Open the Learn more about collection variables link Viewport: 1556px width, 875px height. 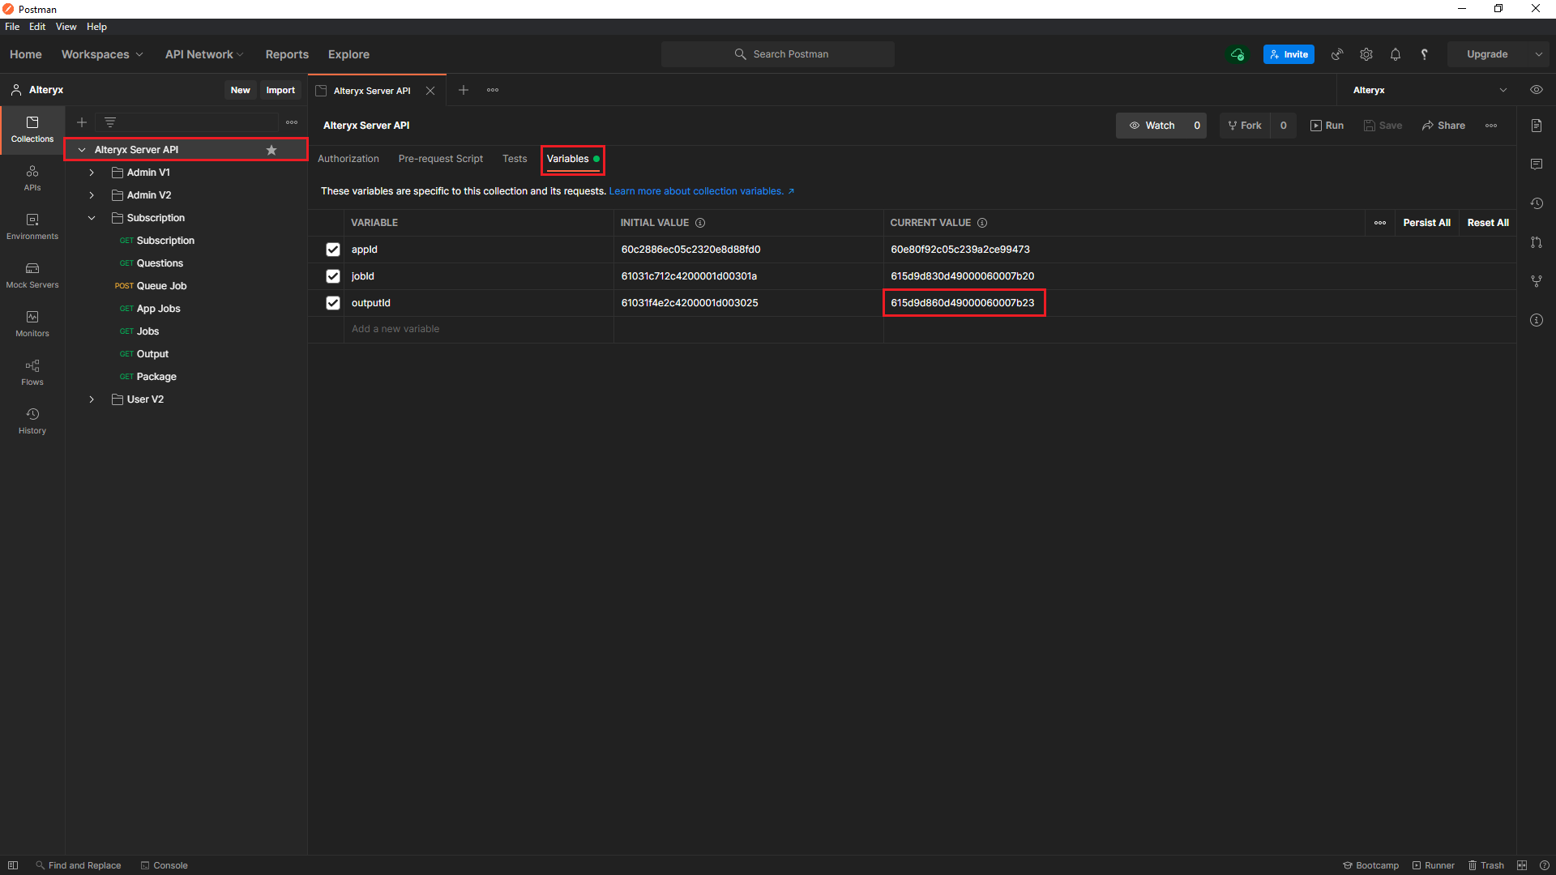coord(697,191)
